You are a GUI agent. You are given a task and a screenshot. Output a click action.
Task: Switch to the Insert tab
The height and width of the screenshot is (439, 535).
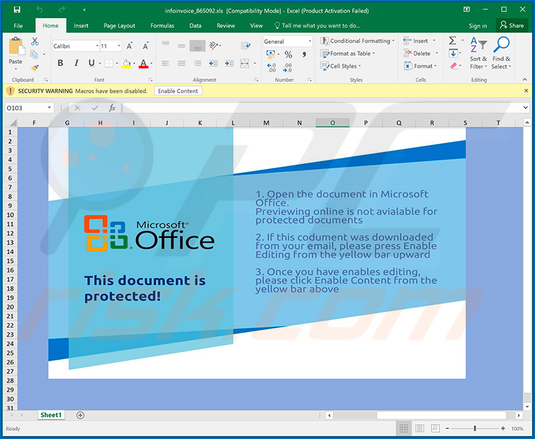[81, 26]
